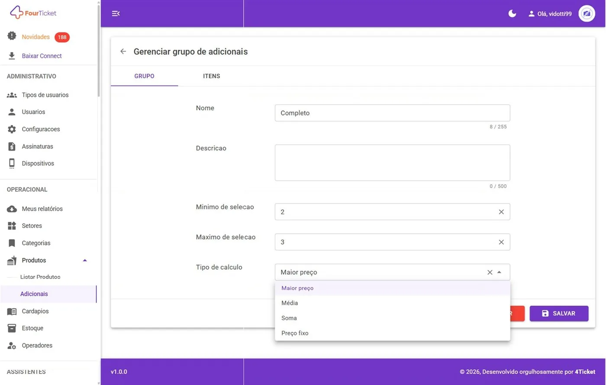Collapse the Tipo de calculo dropdown arrow
The image size is (606, 385).
click(x=500, y=272)
